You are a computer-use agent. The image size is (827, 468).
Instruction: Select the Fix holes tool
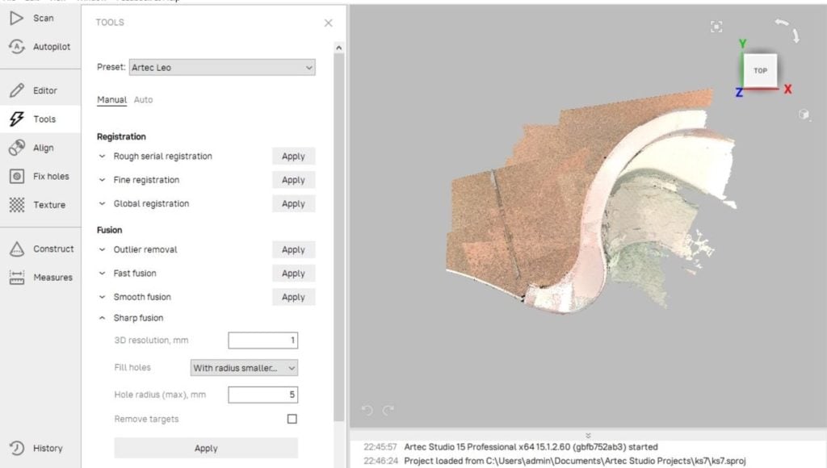[x=40, y=176]
